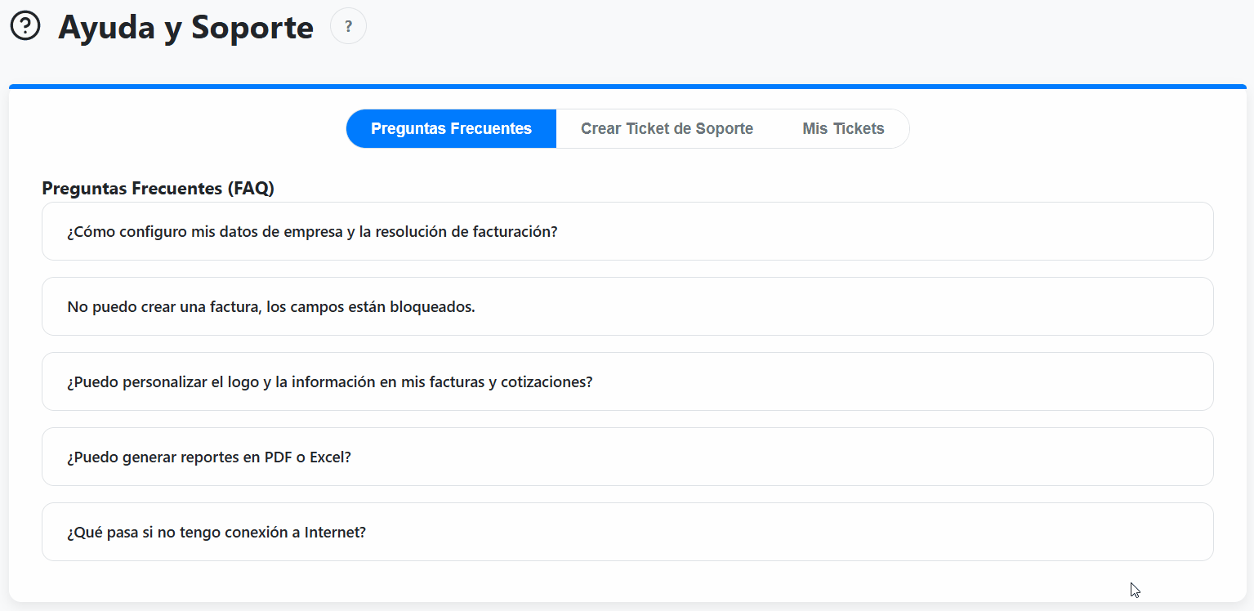Check existing tickets through "Mis Tickets"
Viewport: 1254px width, 611px height.
(843, 128)
